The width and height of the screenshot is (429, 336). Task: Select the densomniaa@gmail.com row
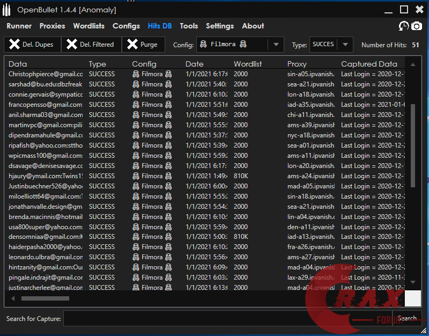tap(205, 237)
